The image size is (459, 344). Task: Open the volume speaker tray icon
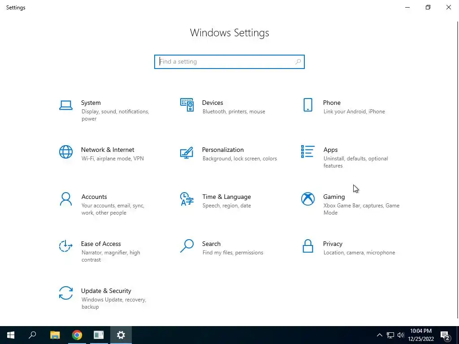(x=401, y=335)
